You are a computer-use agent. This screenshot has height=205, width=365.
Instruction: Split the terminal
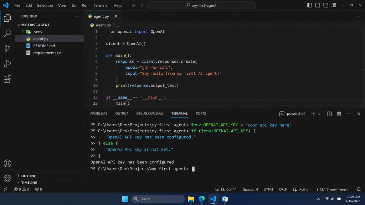click(x=329, y=114)
